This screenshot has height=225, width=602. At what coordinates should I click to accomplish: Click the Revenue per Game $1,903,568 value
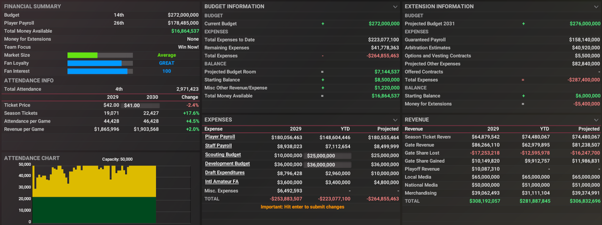point(146,129)
